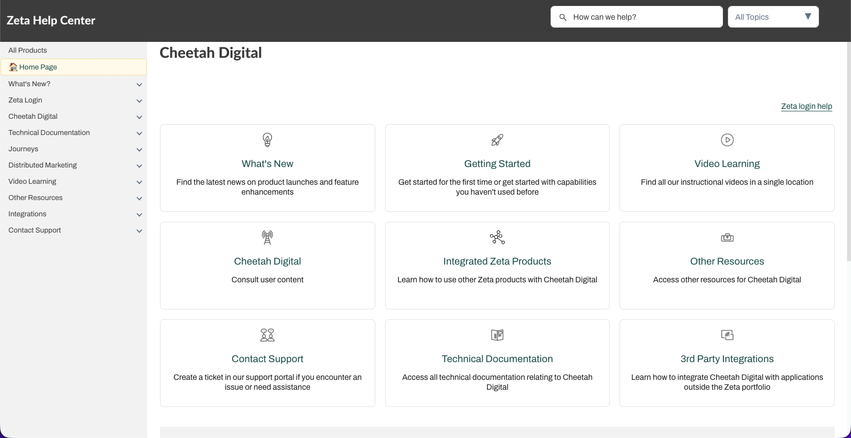Open the All Topics dropdown
851x438 pixels.
tap(773, 17)
